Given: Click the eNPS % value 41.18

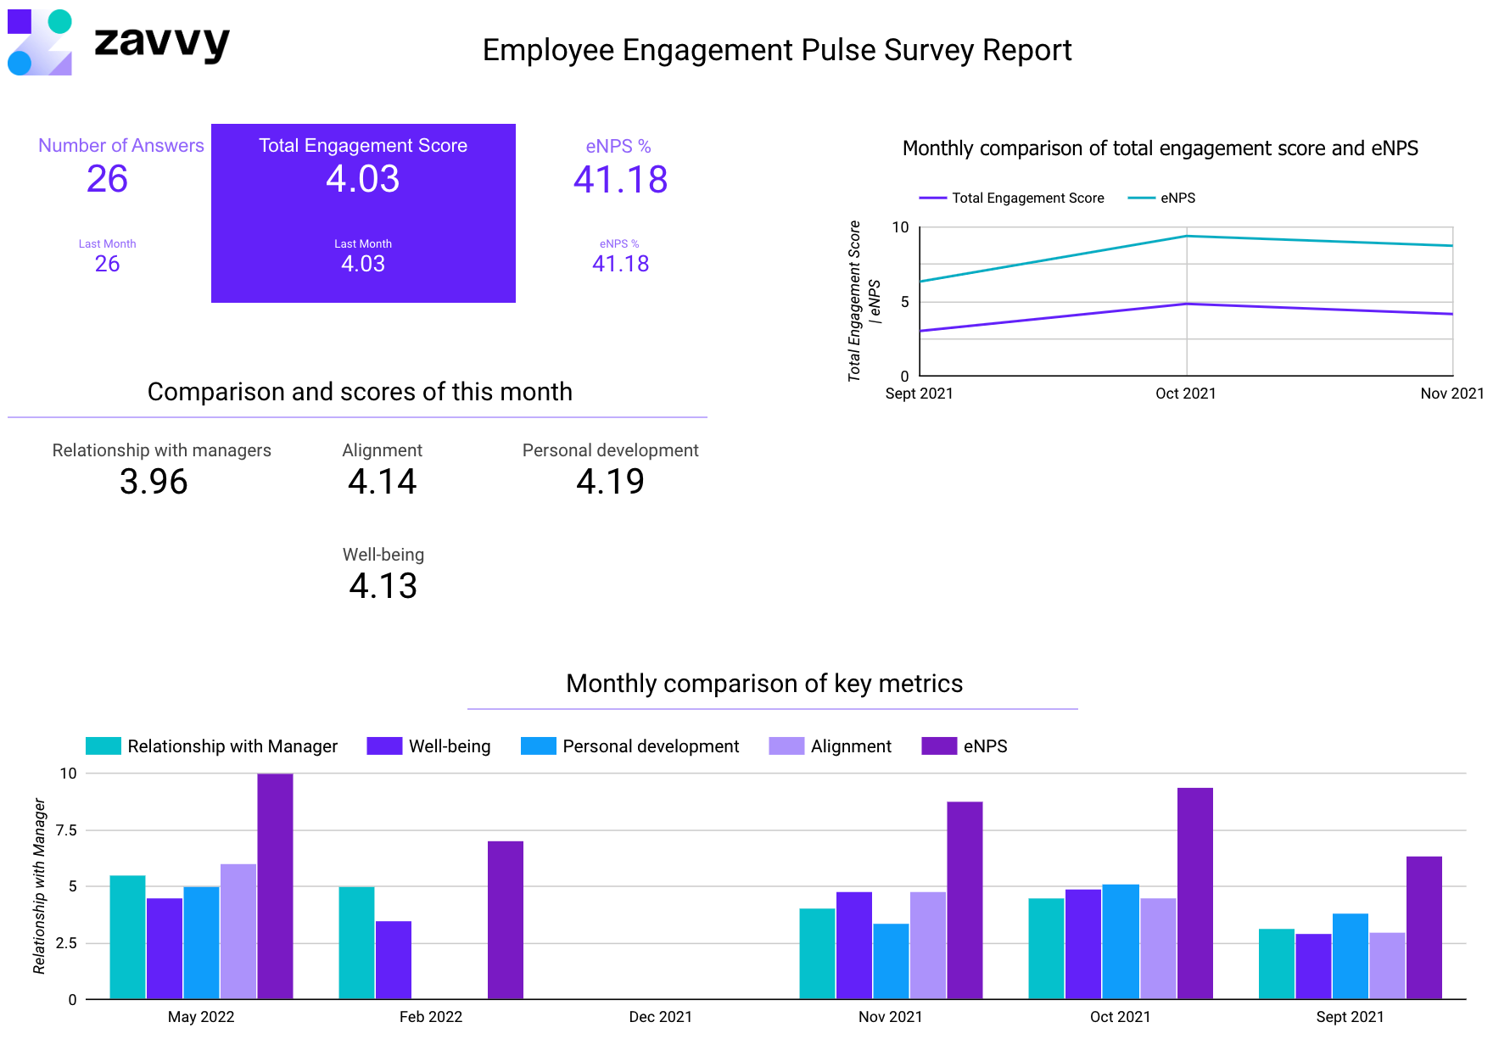Looking at the screenshot, I should [620, 179].
